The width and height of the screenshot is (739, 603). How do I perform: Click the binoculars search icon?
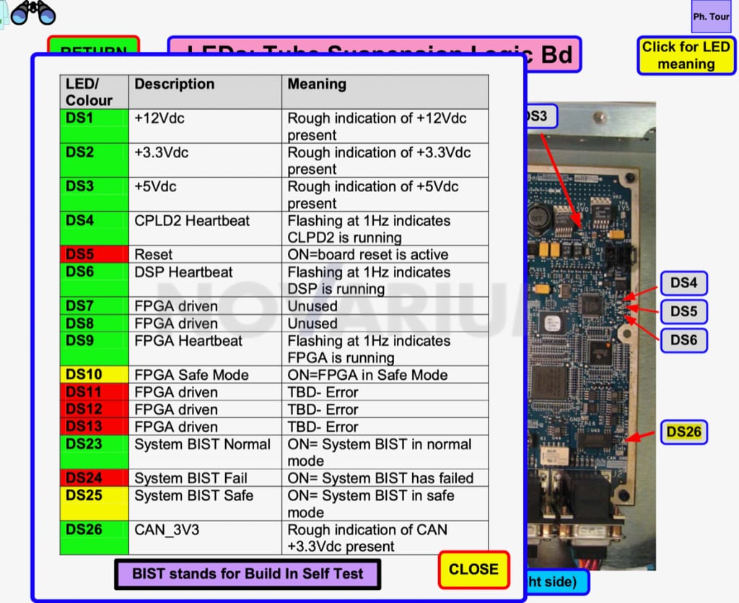coord(33,13)
